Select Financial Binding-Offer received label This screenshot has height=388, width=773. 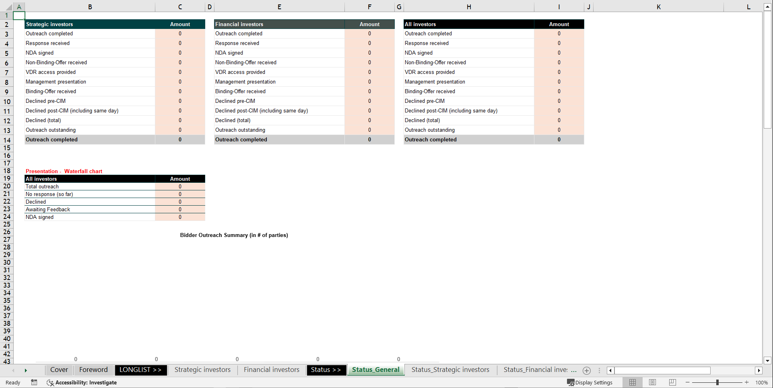[279, 92]
